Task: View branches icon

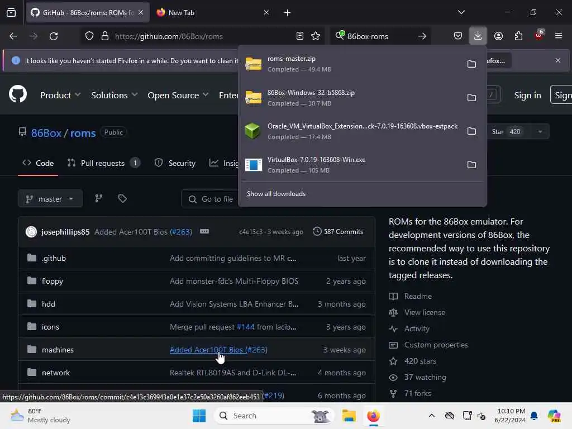Action: [99, 198]
